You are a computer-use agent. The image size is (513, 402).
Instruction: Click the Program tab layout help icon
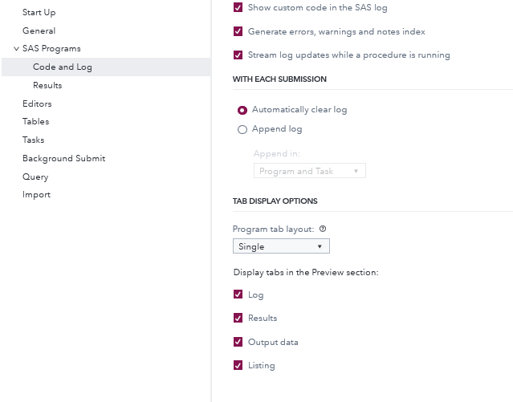click(323, 229)
